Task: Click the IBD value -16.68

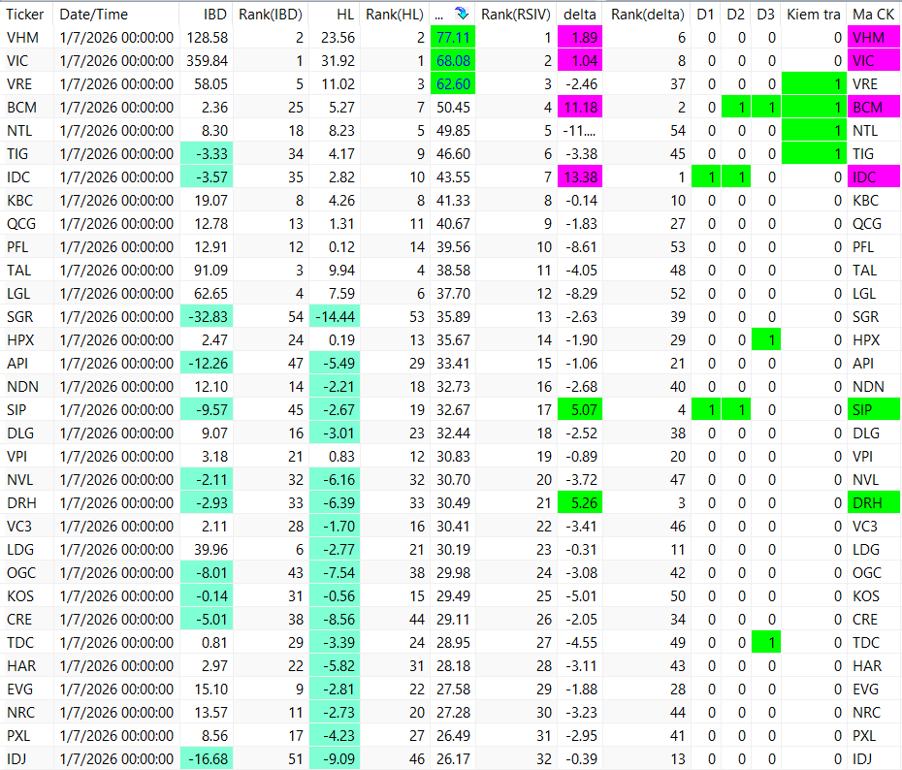Action: pyautogui.click(x=208, y=759)
